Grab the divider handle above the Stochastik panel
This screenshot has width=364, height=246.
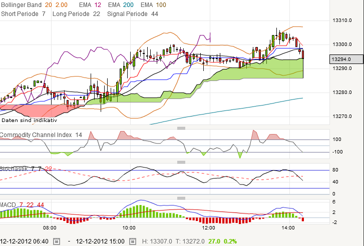point(181,162)
